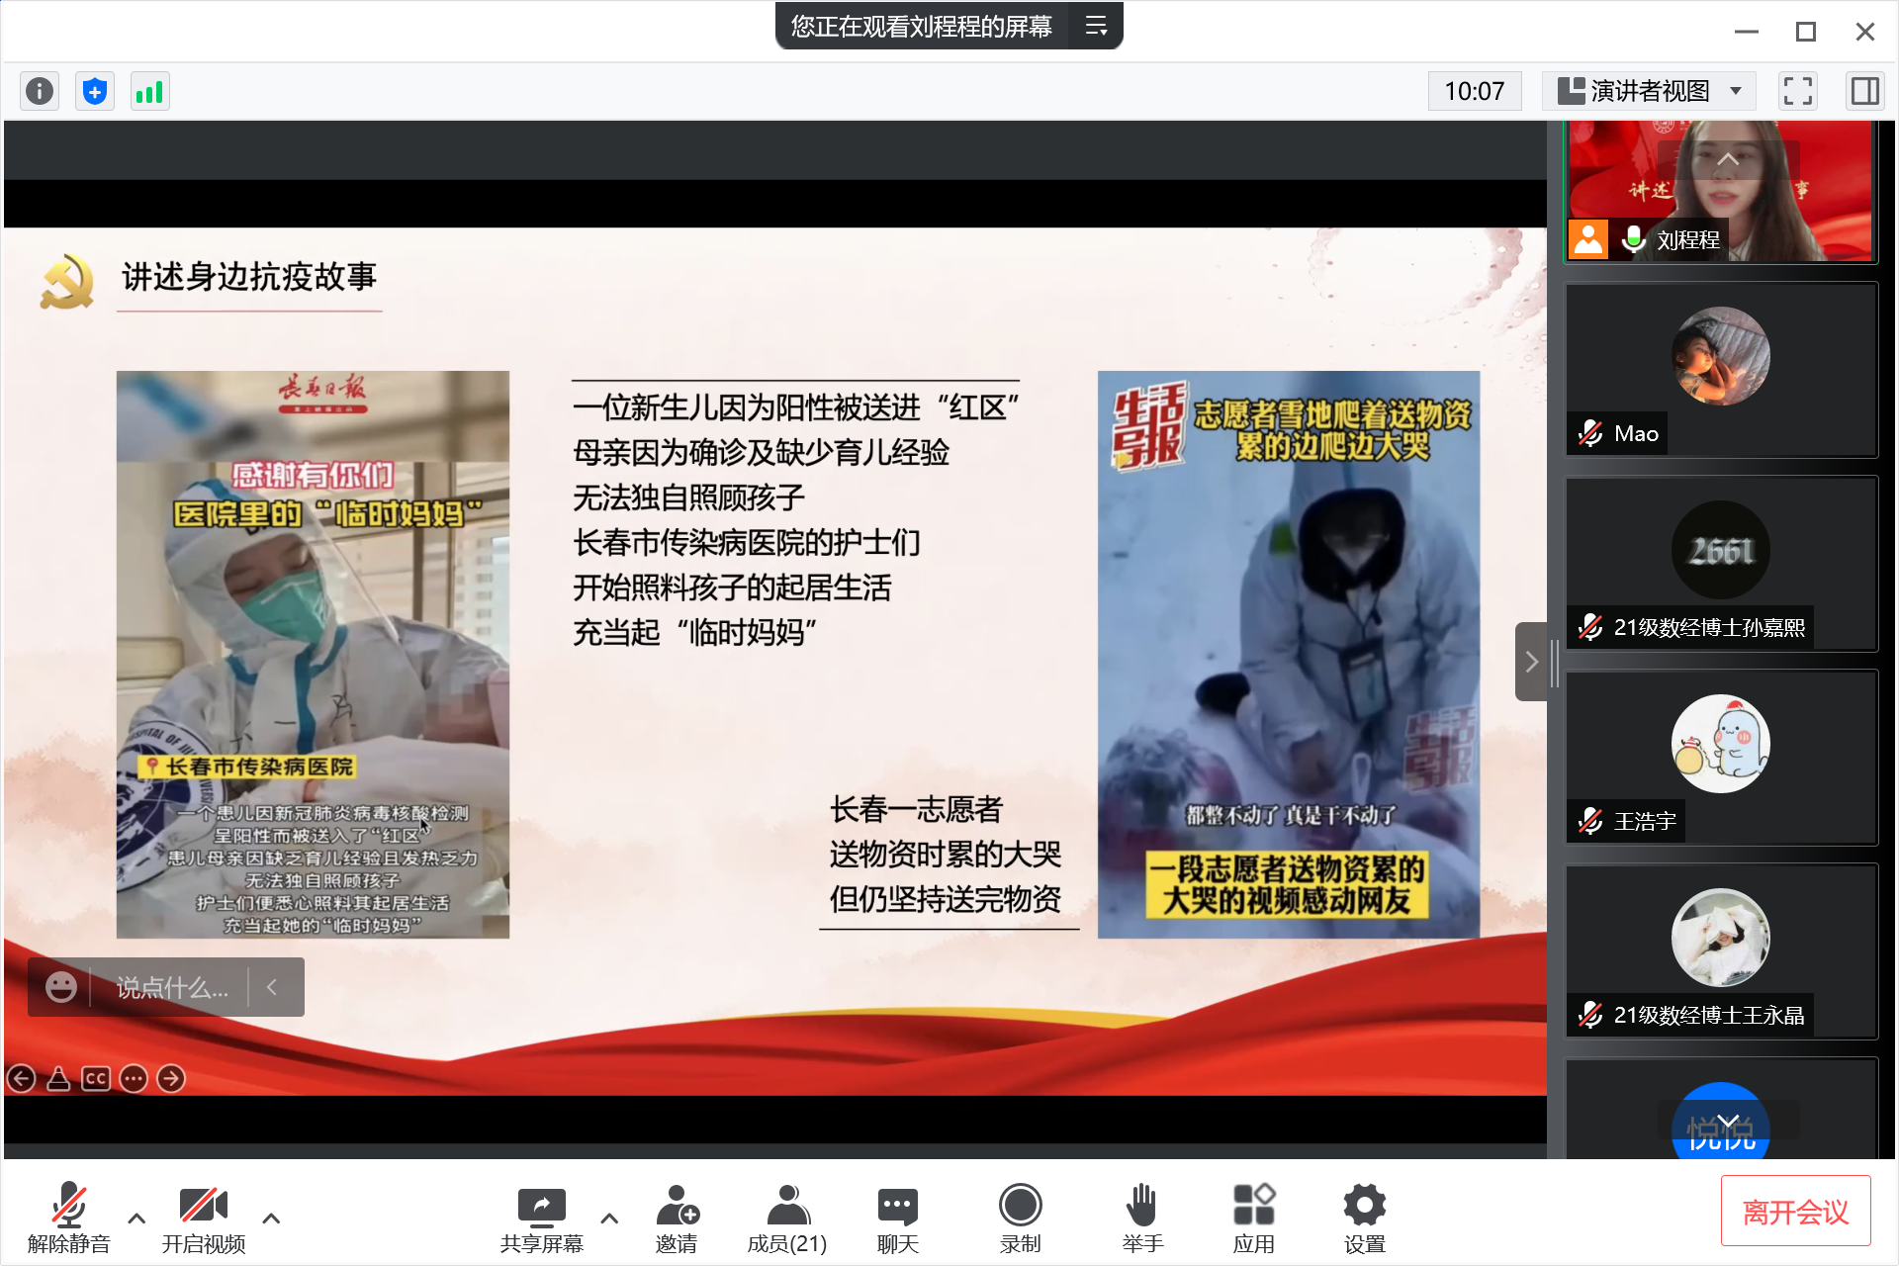
Task: Type in the 说点什么 comment field
Action: pos(172,987)
